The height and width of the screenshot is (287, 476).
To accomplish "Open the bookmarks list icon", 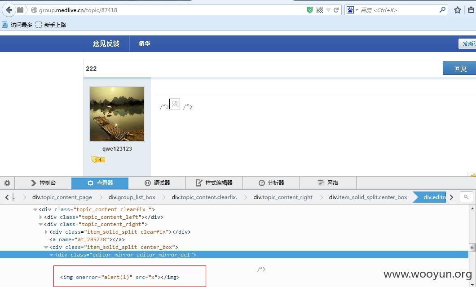I will 471,10.
